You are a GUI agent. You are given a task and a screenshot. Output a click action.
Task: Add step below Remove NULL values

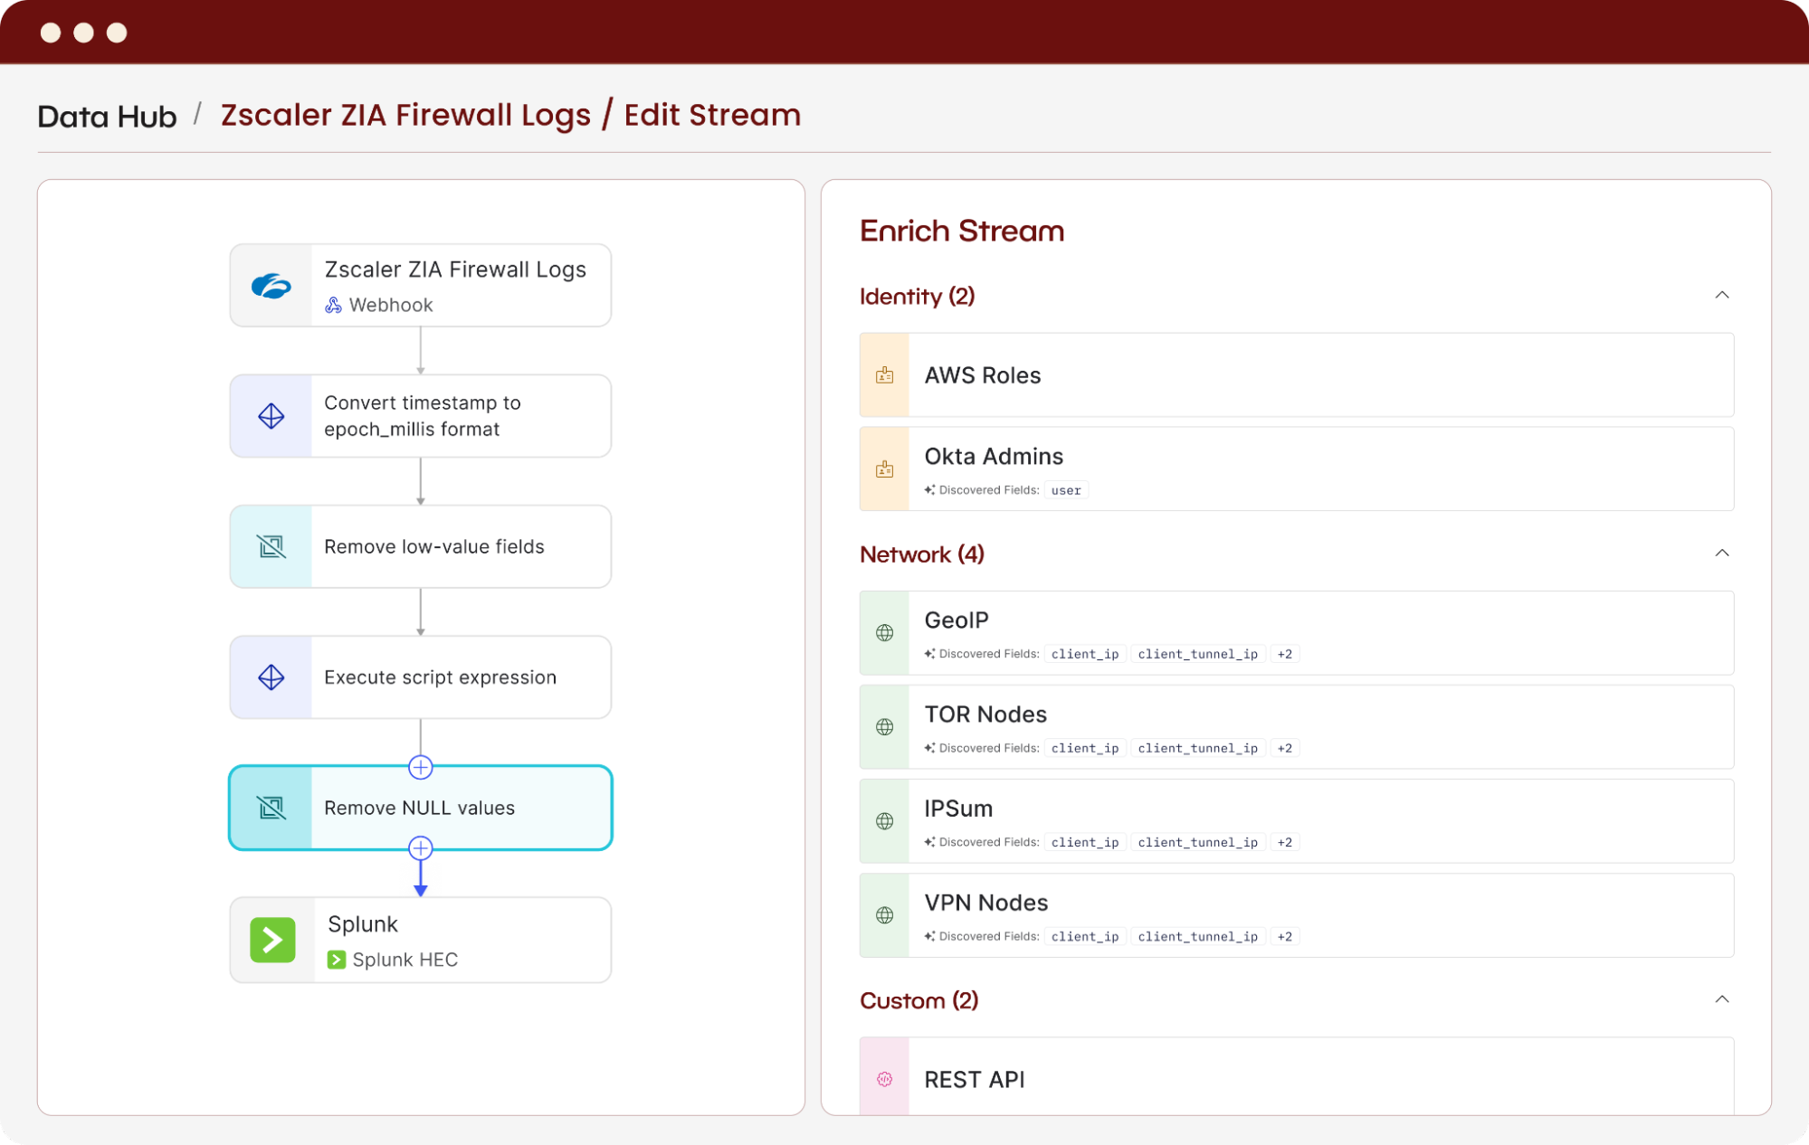pos(420,848)
